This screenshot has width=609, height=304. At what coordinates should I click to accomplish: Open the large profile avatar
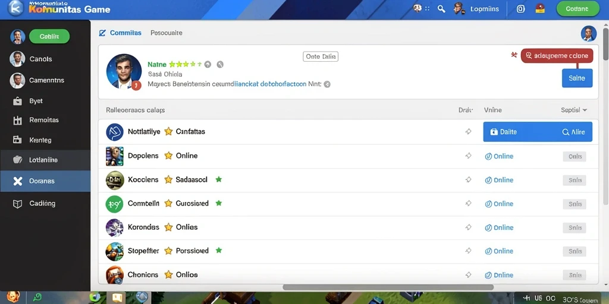tap(124, 72)
